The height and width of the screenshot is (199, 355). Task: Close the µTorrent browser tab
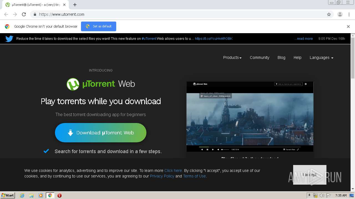(x=64, y=5)
